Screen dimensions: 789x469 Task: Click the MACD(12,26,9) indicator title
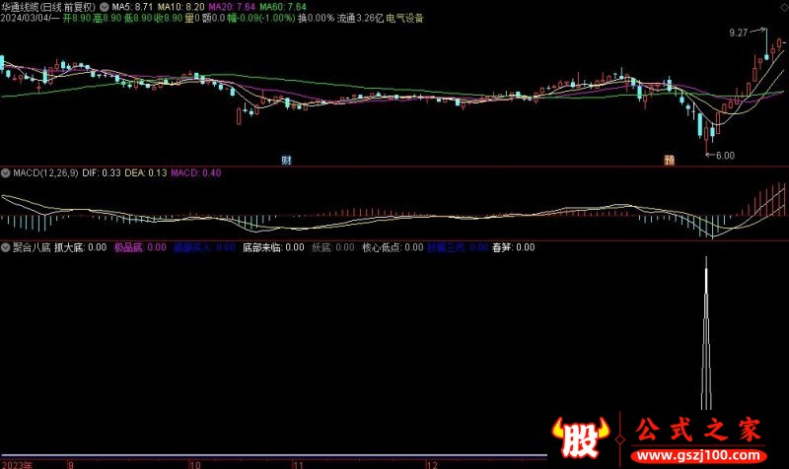[48, 172]
